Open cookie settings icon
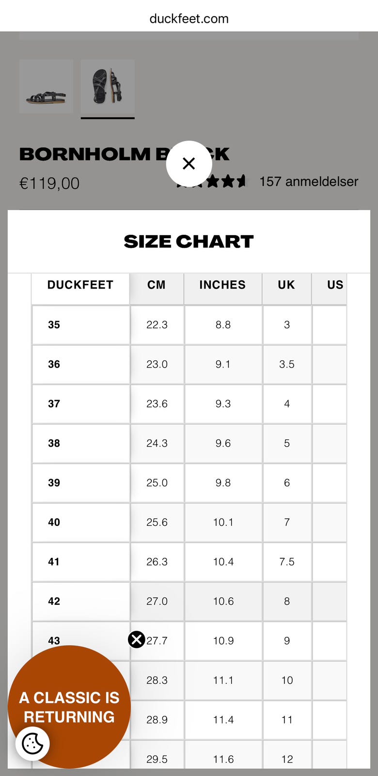The image size is (378, 776). coord(32,744)
